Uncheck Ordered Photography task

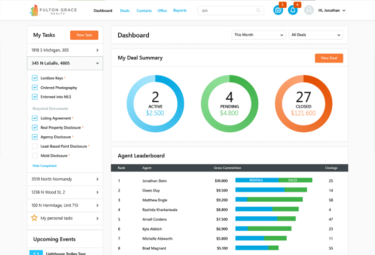[x=35, y=87]
